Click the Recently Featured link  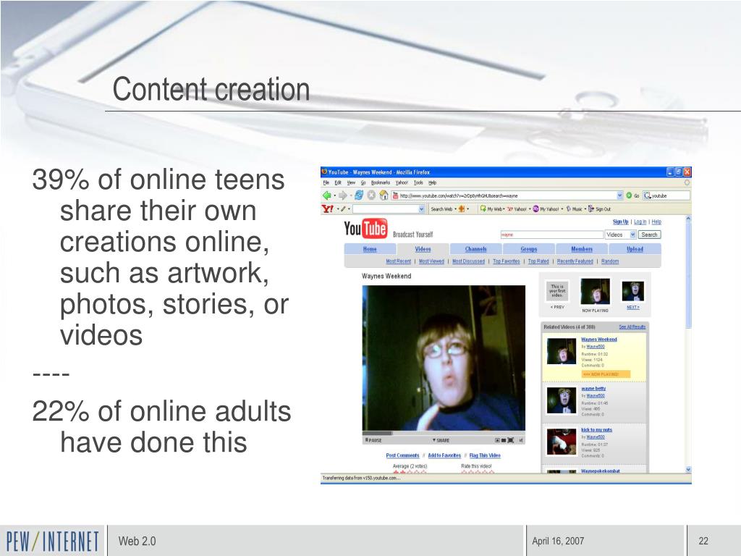(x=575, y=261)
